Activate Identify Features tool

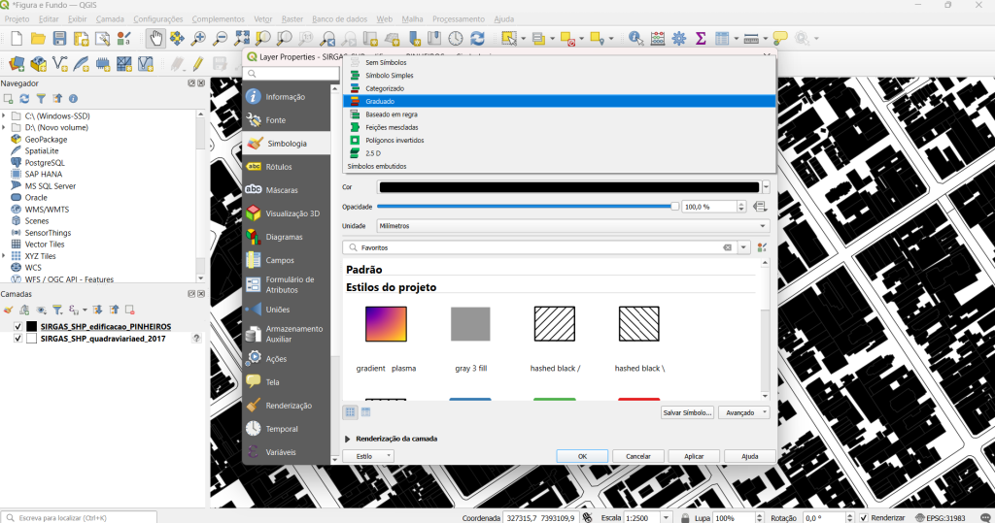click(x=635, y=39)
